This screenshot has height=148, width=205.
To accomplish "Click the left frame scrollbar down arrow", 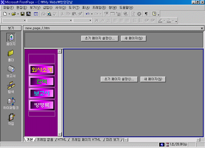I will tap(60, 134).
